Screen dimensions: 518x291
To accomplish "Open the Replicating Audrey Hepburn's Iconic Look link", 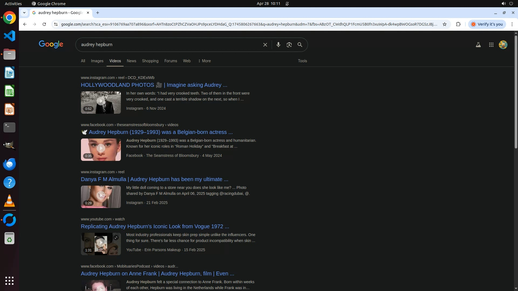I will click(155, 226).
